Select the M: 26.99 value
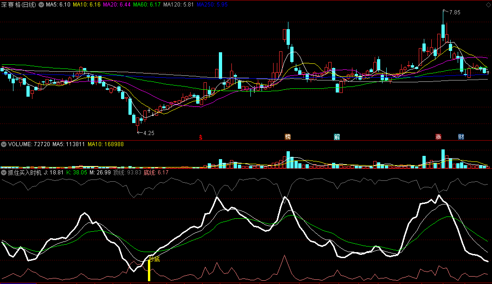Image resolution: width=492 pixels, height=284 pixels. [100, 173]
